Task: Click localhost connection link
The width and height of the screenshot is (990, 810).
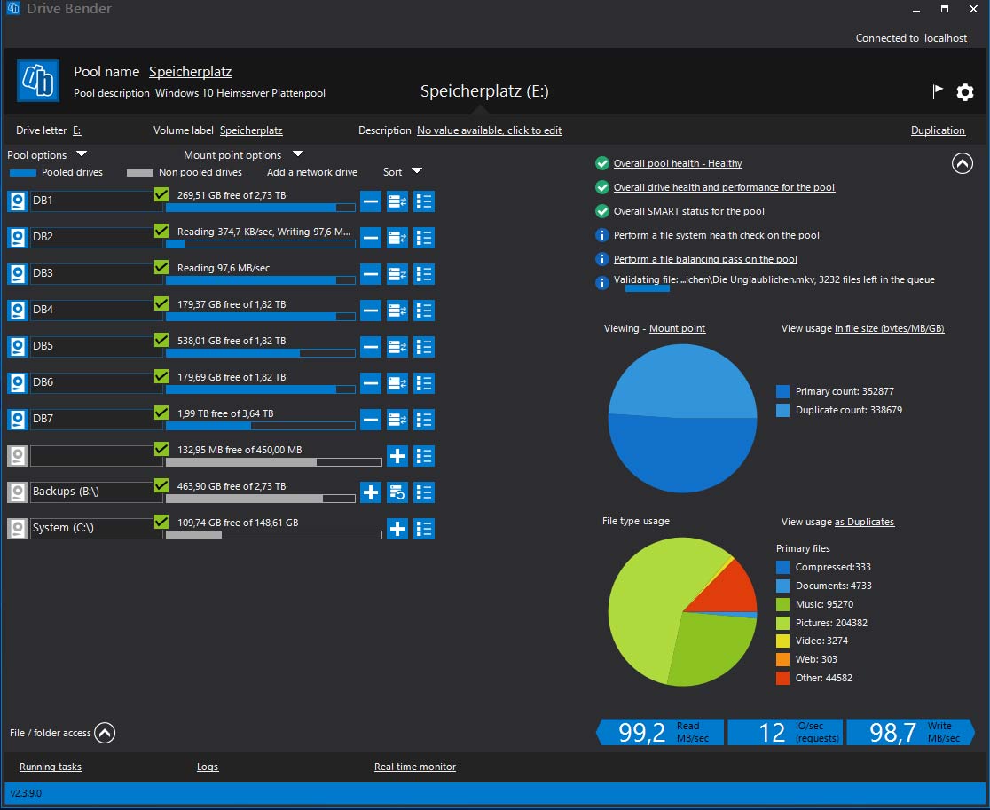Action: click(x=945, y=38)
